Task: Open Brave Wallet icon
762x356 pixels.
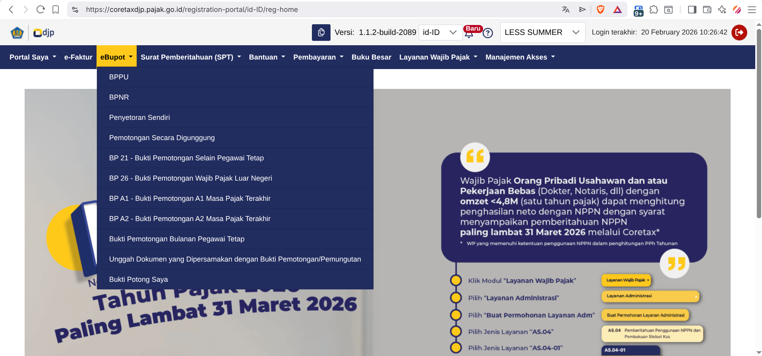Action: coord(707,10)
